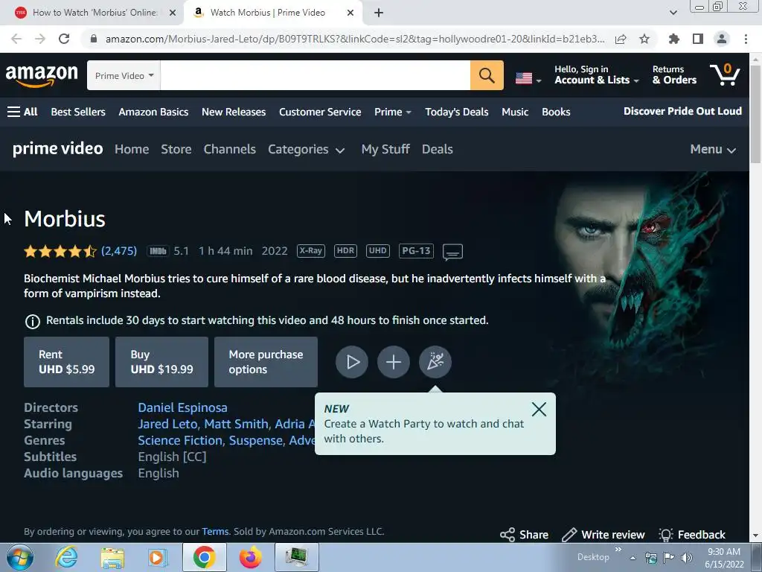762x572 pixels.
Task: Reload the page in Chrome
Action: pos(64,39)
